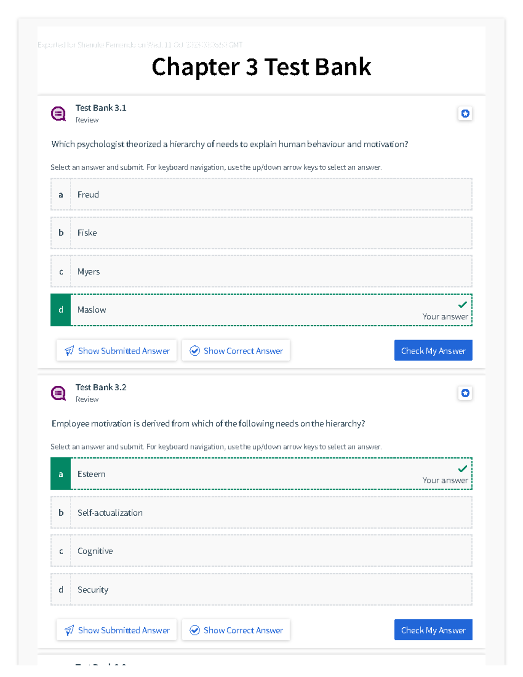Show Submitted Answer for Test Bank 3.2
Image resolution: width=523 pixels, height=677 pixels.
point(117,630)
